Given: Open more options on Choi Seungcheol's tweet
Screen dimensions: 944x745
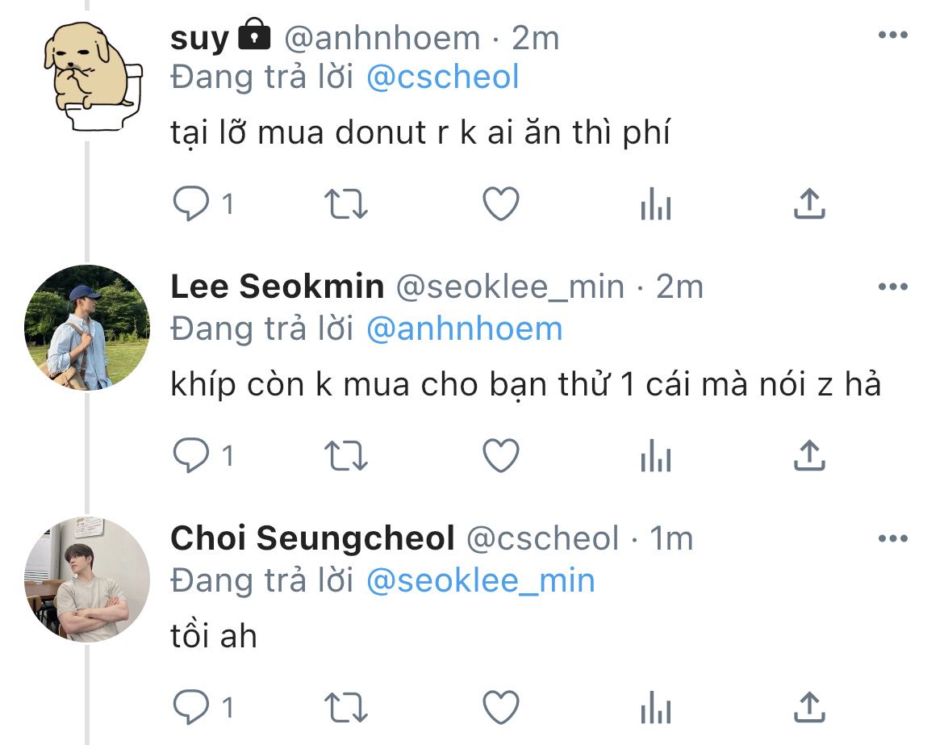Looking at the screenshot, I should (x=893, y=538).
